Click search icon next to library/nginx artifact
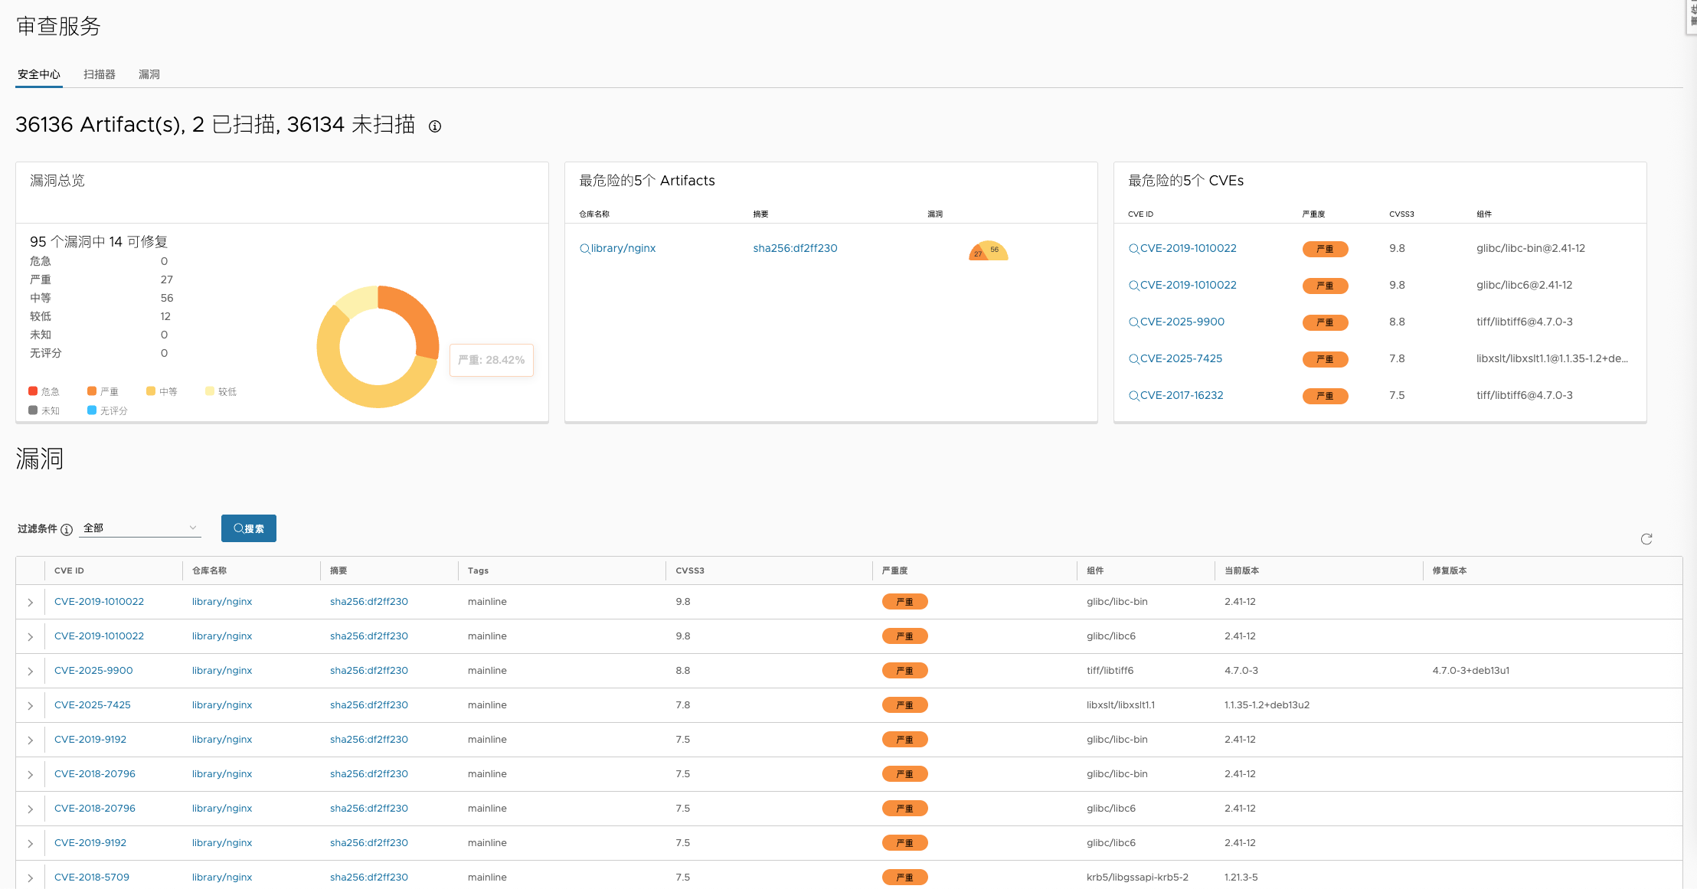 [x=584, y=249]
